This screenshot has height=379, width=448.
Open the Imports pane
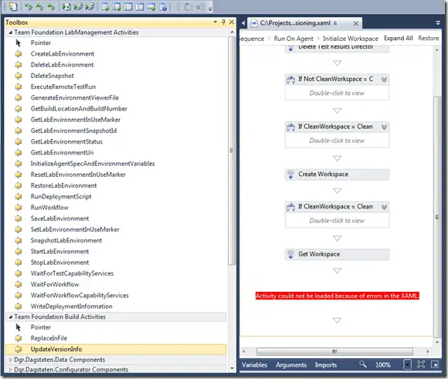click(326, 365)
